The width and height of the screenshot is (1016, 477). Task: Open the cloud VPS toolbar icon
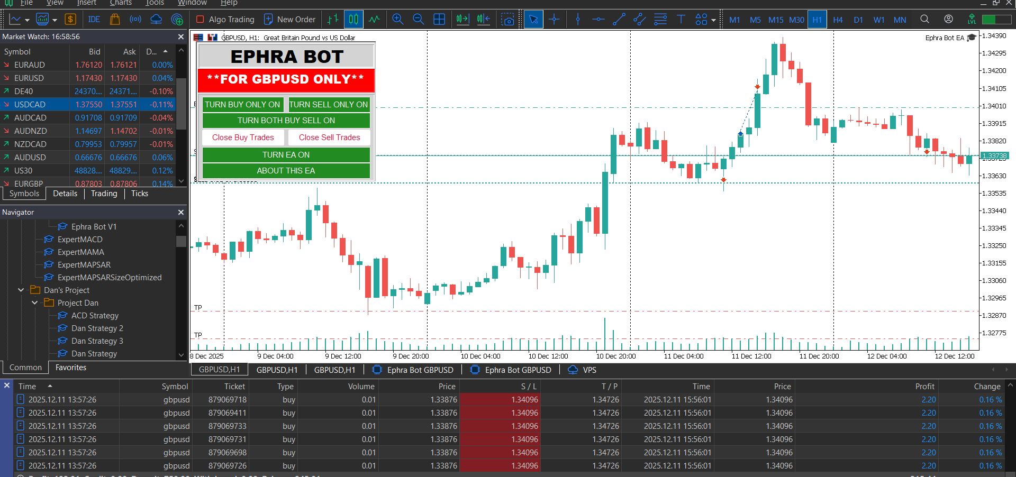point(156,20)
